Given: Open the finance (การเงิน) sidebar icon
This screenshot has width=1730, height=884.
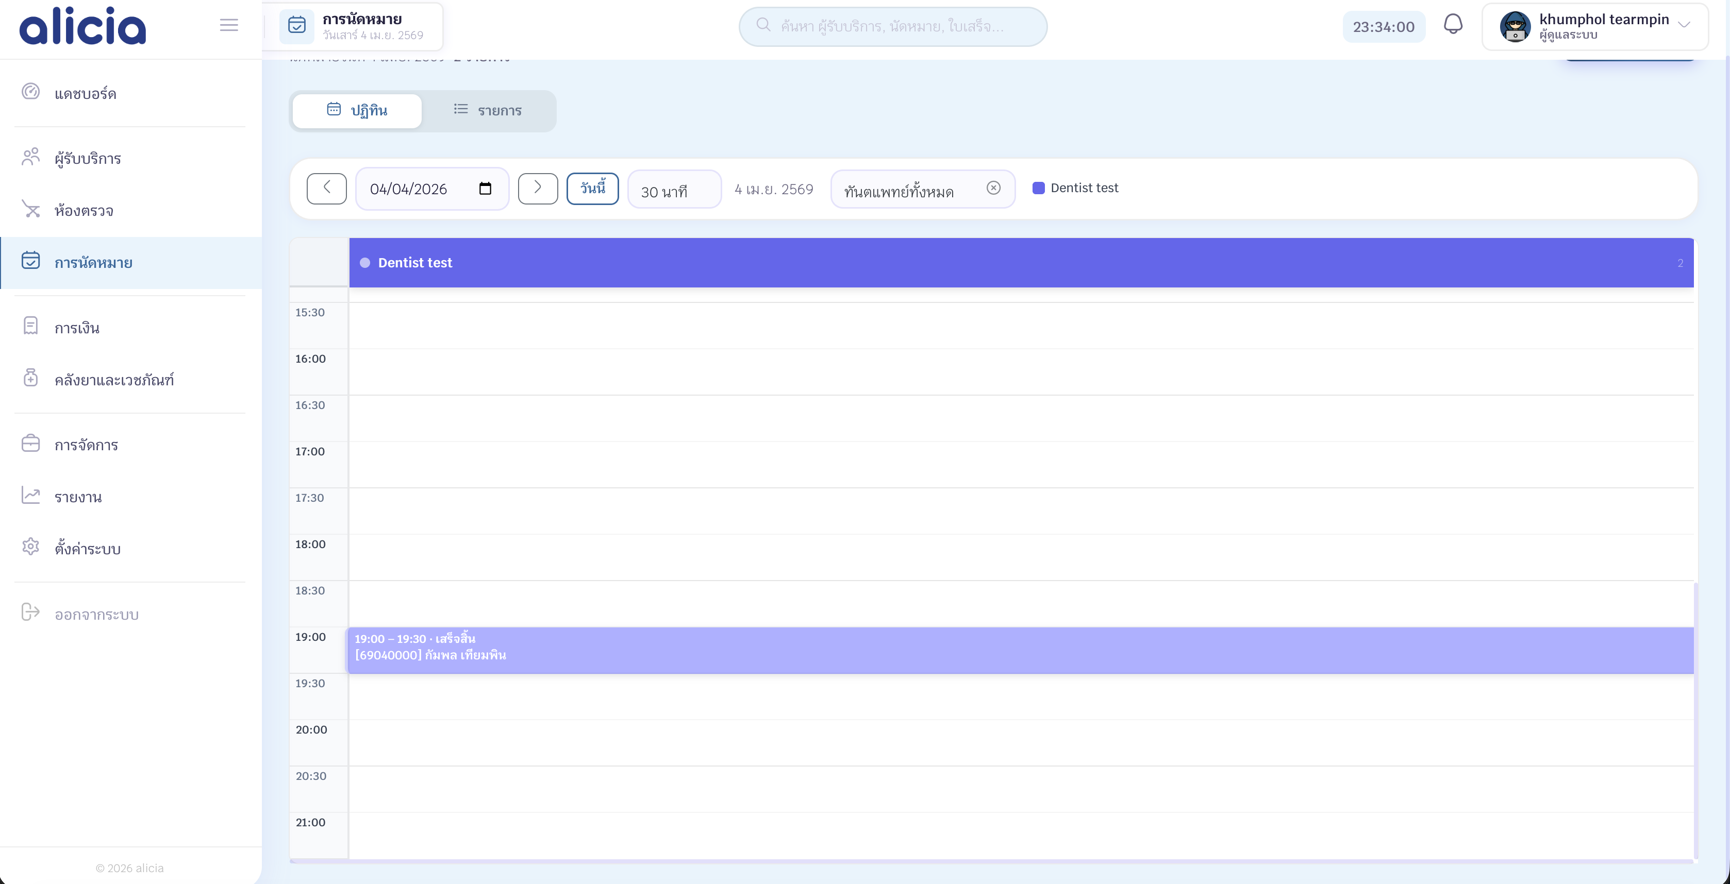Looking at the screenshot, I should click(31, 326).
